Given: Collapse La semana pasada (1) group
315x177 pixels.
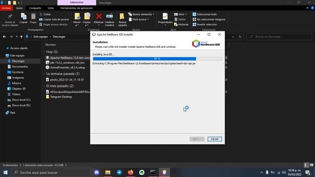Looking at the screenshot, I should coord(44,74).
